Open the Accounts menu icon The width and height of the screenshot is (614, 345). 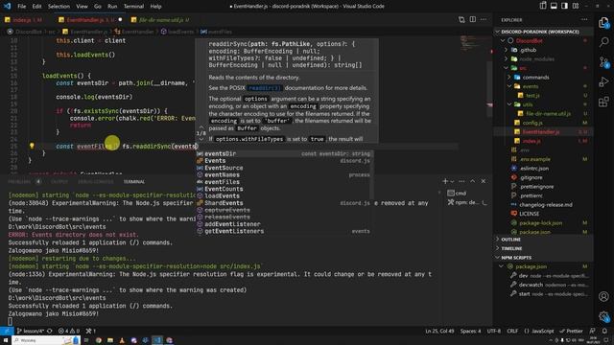[x=603, y=296]
